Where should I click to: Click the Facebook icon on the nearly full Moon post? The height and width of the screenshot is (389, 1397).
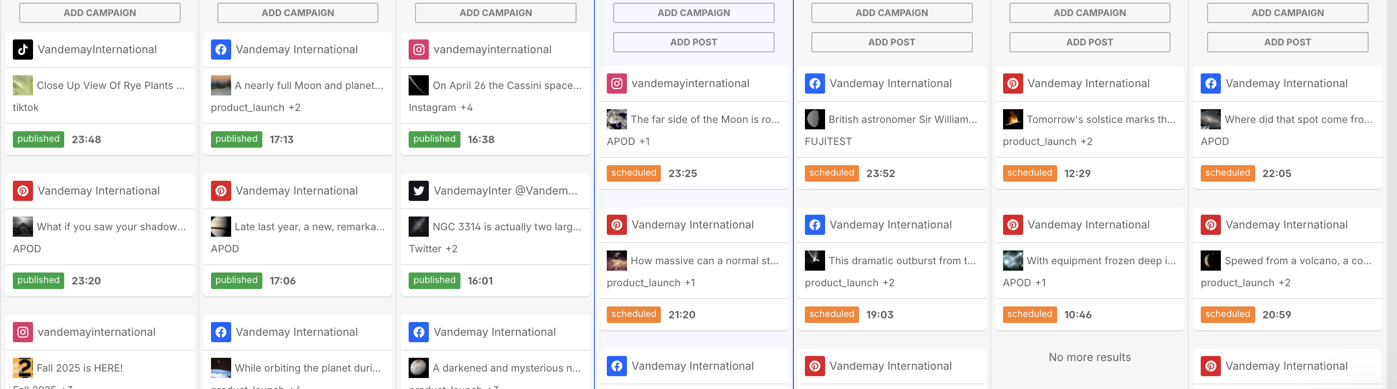221,50
